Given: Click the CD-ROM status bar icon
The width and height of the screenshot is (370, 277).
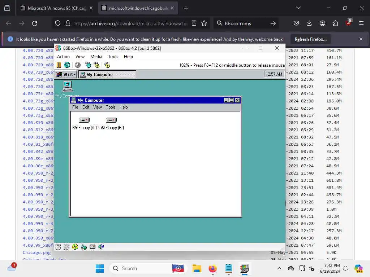Looking at the screenshot, I should tap(75, 247).
